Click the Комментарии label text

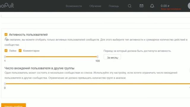point(31,51)
